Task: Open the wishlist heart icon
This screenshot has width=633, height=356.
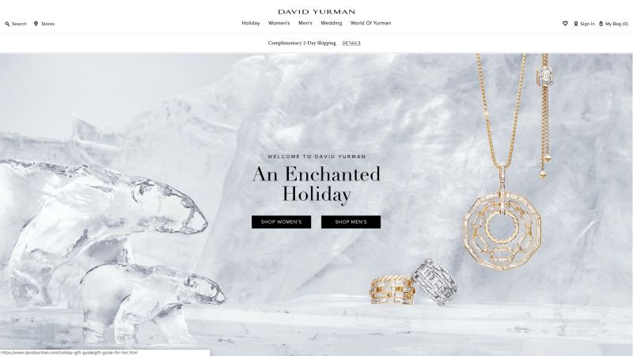Action: tap(565, 24)
